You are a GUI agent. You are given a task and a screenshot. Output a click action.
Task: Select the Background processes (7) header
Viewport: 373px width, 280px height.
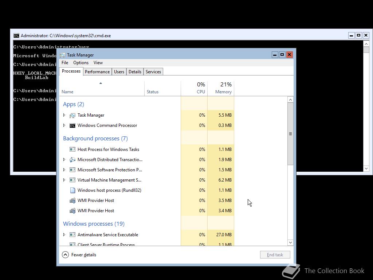click(x=95, y=139)
